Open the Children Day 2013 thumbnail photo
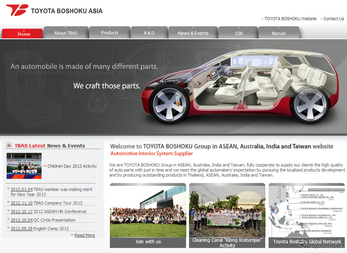Image resolution: width=347 pixels, height=253 pixels. click(x=24, y=166)
